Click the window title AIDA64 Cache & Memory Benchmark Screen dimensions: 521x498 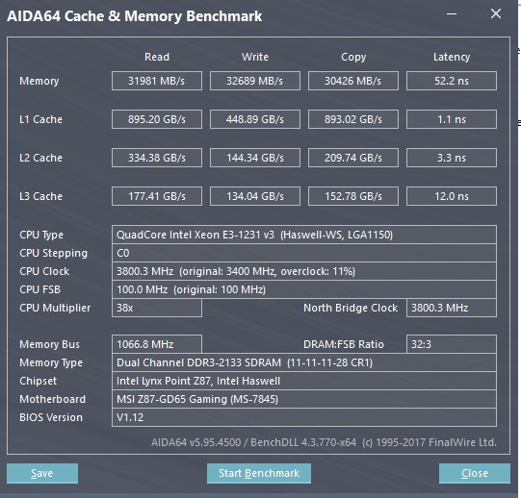(135, 16)
